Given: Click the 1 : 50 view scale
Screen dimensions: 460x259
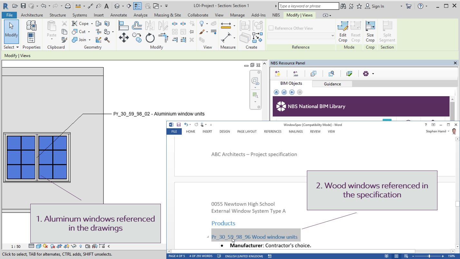Looking at the screenshot, I should (x=16, y=246).
